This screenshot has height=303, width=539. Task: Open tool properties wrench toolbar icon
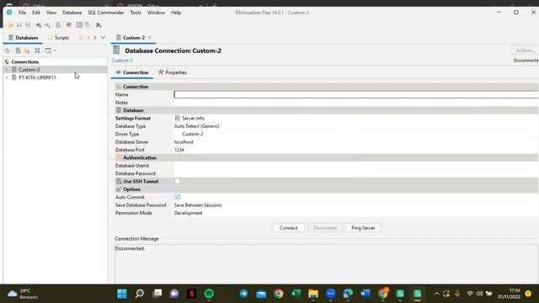(x=68, y=24)
